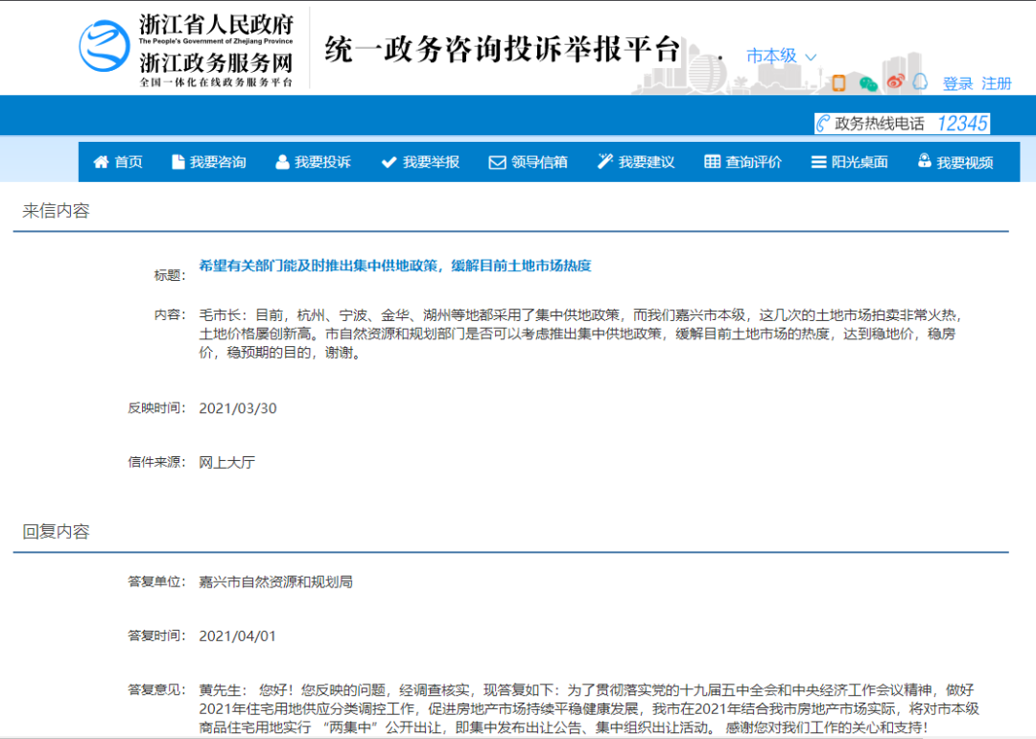
Task: Open the green WeChat icon
Action: (x=868, y=83)
